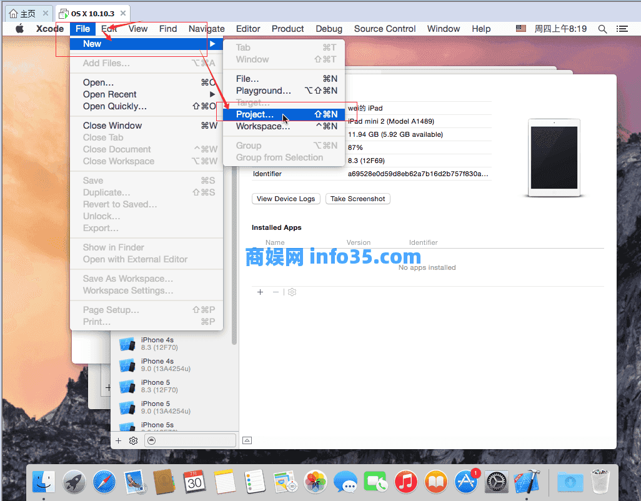
Task: Expand the Open Recent submenu
Action: pos(212,94)
